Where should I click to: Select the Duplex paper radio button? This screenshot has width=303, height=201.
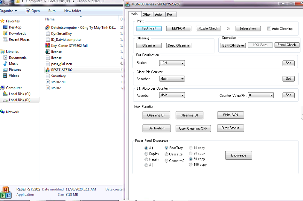[146, 154]
